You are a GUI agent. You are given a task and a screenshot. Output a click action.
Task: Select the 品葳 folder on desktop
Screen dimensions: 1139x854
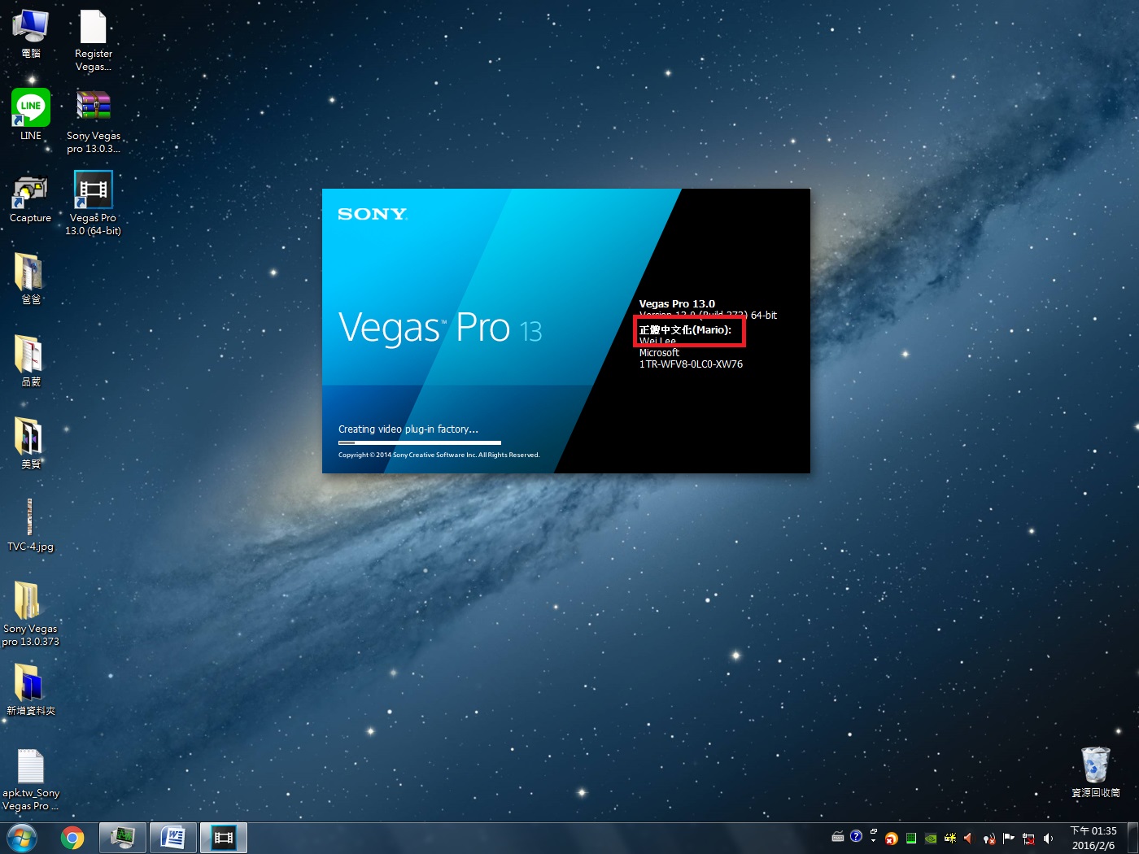coord(30,361)
